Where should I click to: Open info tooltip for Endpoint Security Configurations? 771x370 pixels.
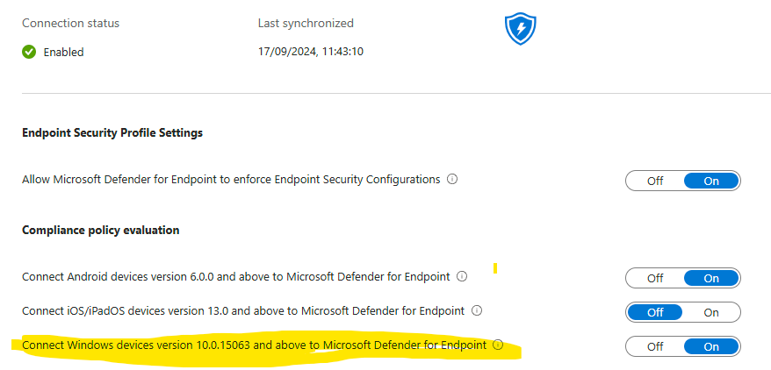pos(452,179)
